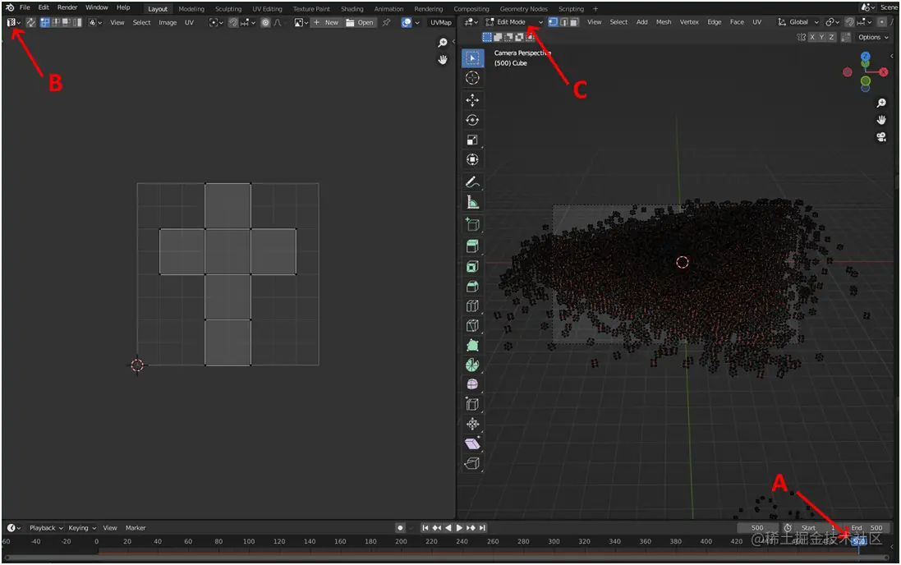Enable UV vertex select mode

coord(45,22)
